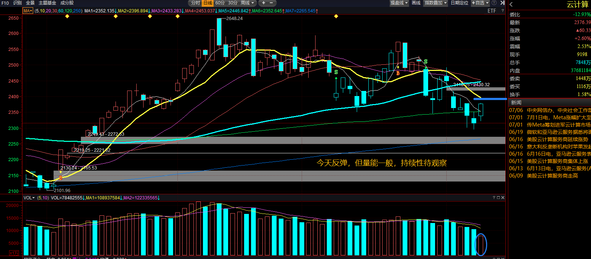The image size is (591, 259).
Task: Open 操盘线 dropdown menu
Action: (399, 3)
